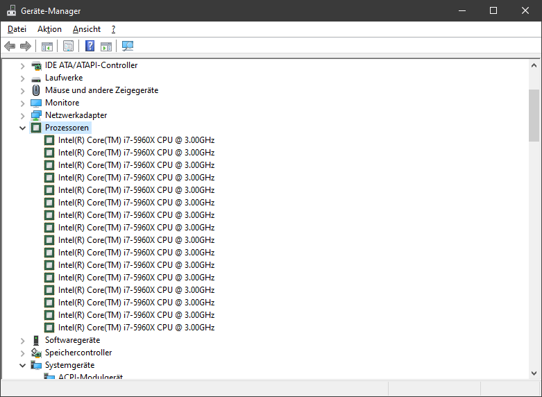Select the Systemgeräte folder icon

click(x=36, y=365)
